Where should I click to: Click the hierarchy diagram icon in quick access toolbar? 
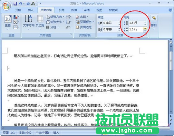[x=33, y=4]
